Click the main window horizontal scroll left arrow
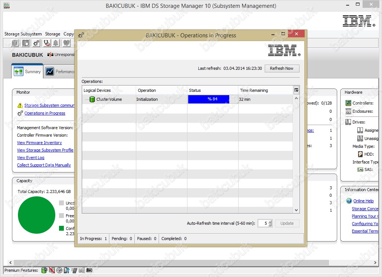The height and width of the screenshot is (277, 382). (10, 262)
